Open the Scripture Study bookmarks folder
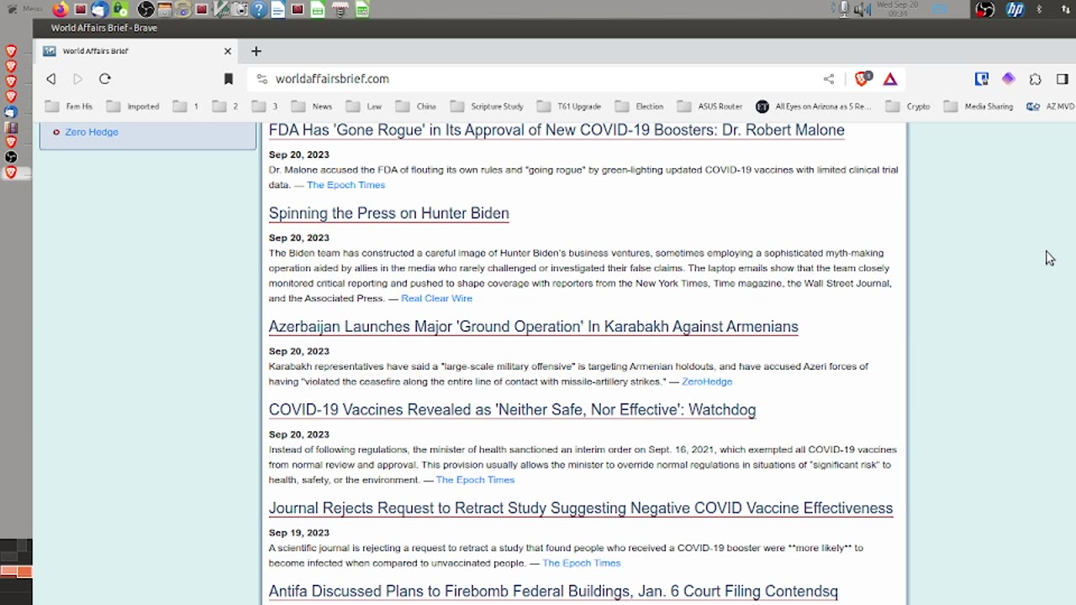The width and height of the screenshot is (1076, 605). [x=487, y=107]
